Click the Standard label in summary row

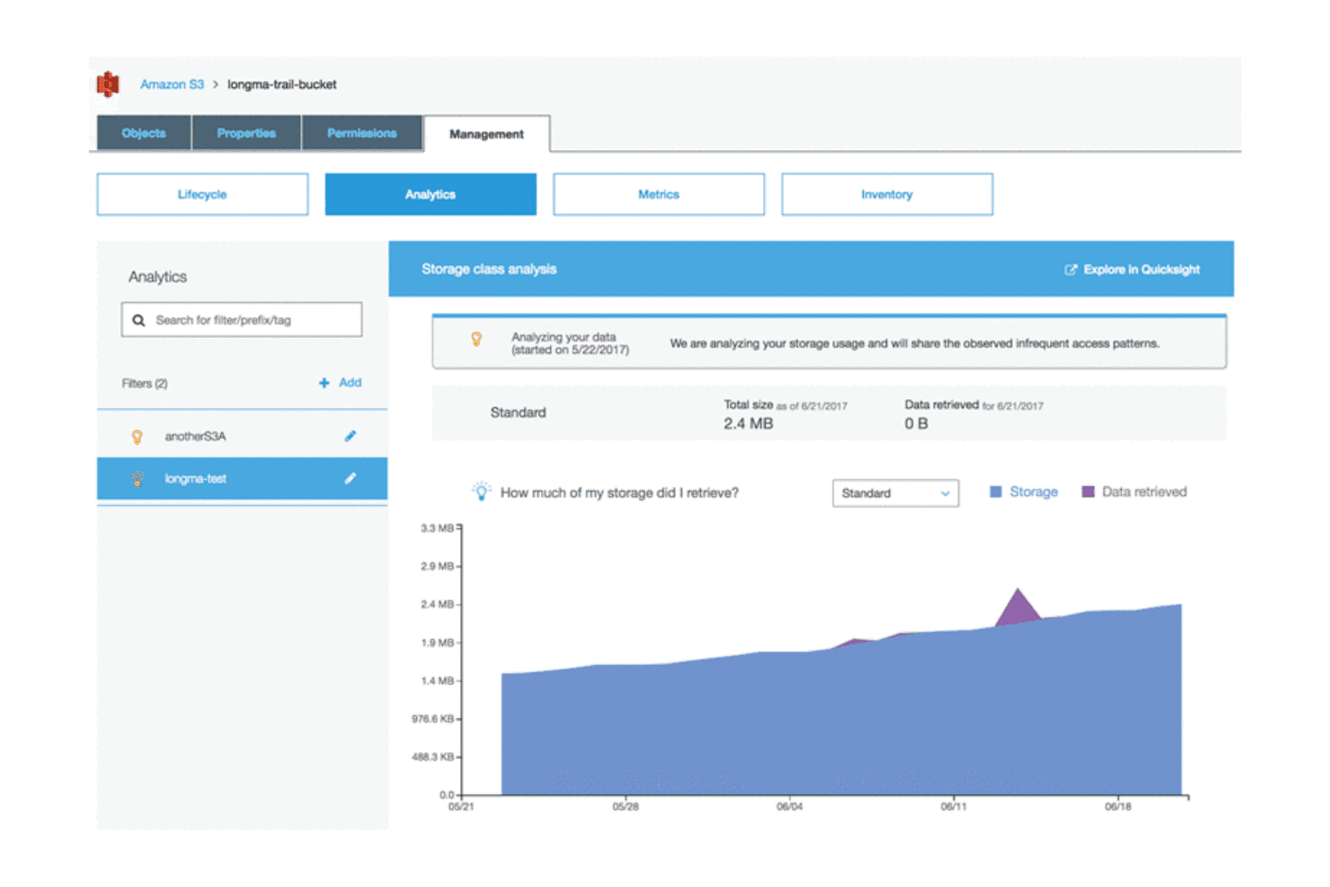[x=518, y=412]
